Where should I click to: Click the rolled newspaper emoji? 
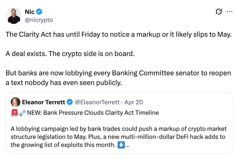(x=23, y=113)
